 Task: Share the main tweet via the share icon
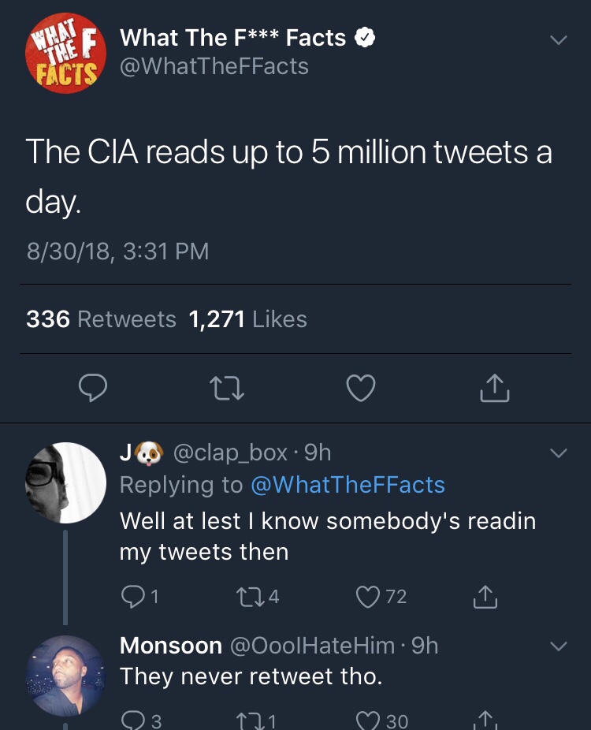494,387
